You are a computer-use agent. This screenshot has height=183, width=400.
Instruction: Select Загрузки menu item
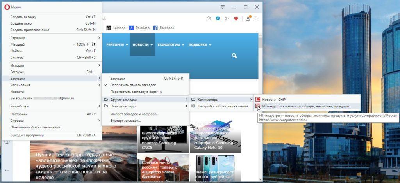pyautogui.click(x=52, y=72)
